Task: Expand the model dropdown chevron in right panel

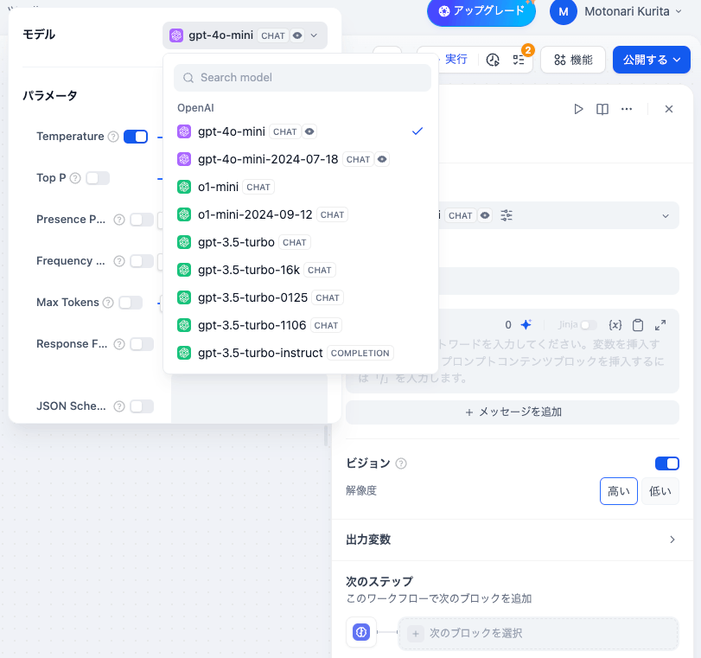Action: pos(666,215)
